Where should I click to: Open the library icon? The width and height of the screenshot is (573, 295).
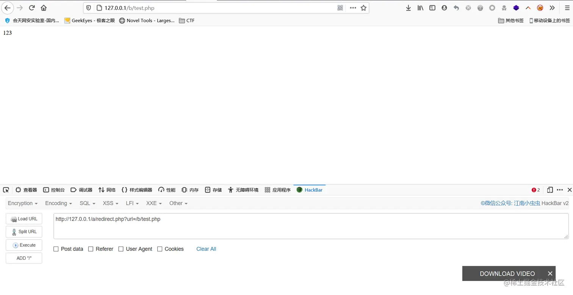[420, 8]
